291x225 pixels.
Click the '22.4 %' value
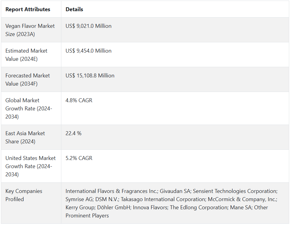pos(73,133)
